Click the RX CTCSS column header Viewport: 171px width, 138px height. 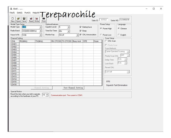[56, 41]
